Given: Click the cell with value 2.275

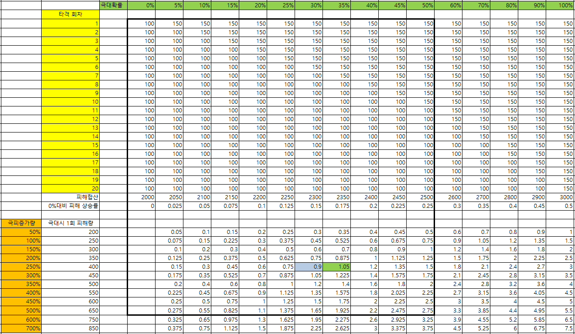Looking at the screenshot, I should 337,319.
